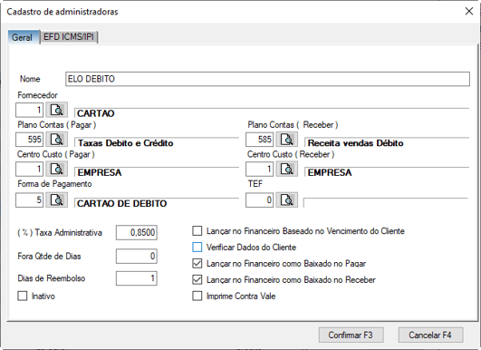Click the Taxa Administrativa value field
The width and height of the screenshot is (481, 350).
(x=137, y=232)
